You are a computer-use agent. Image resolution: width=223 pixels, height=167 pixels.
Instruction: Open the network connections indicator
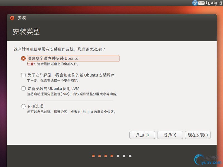coord(207,3)
